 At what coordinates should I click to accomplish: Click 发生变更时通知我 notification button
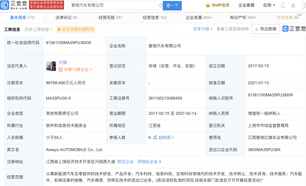click(x=76, y=30)
